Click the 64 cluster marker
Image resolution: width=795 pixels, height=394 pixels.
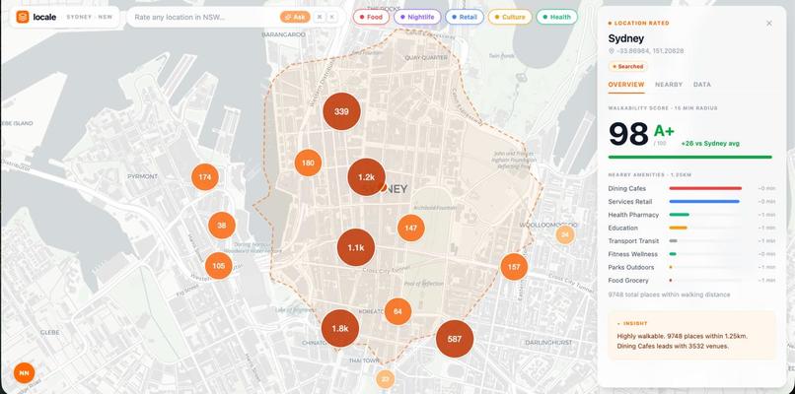coord(397,311)
